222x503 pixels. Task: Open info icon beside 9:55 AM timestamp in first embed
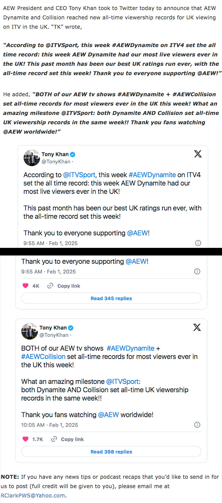(198, 243)
